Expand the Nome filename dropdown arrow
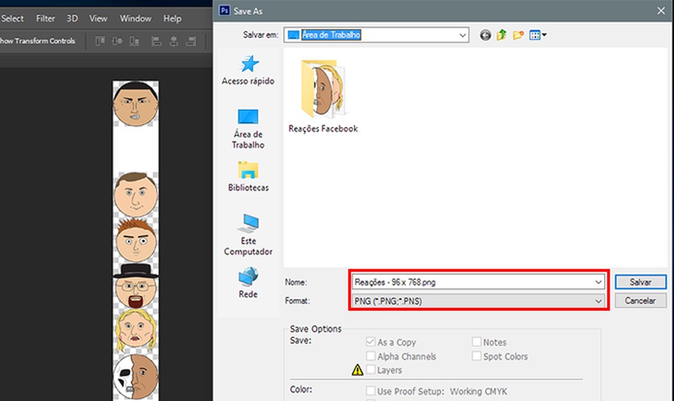This screenshot has width=674, height=401. pos(599,282)
